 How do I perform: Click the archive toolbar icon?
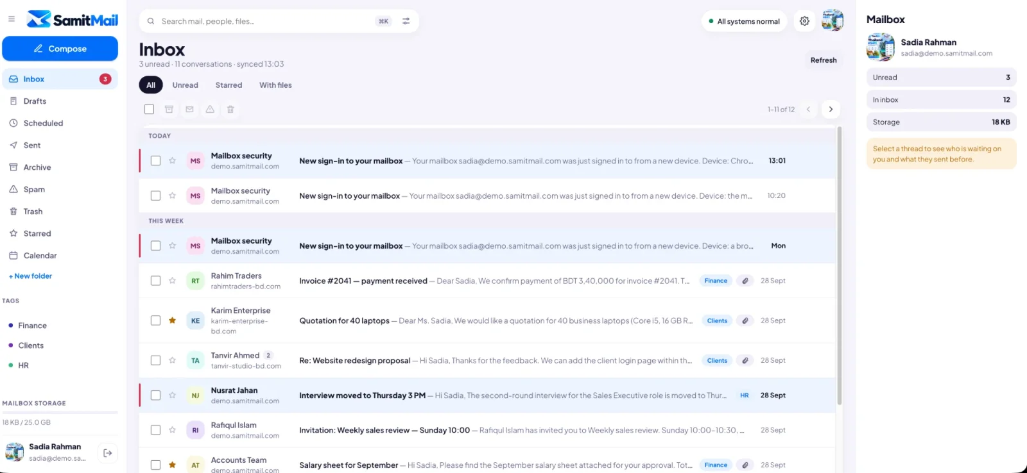pyautogui.click(x=169, y=110)
